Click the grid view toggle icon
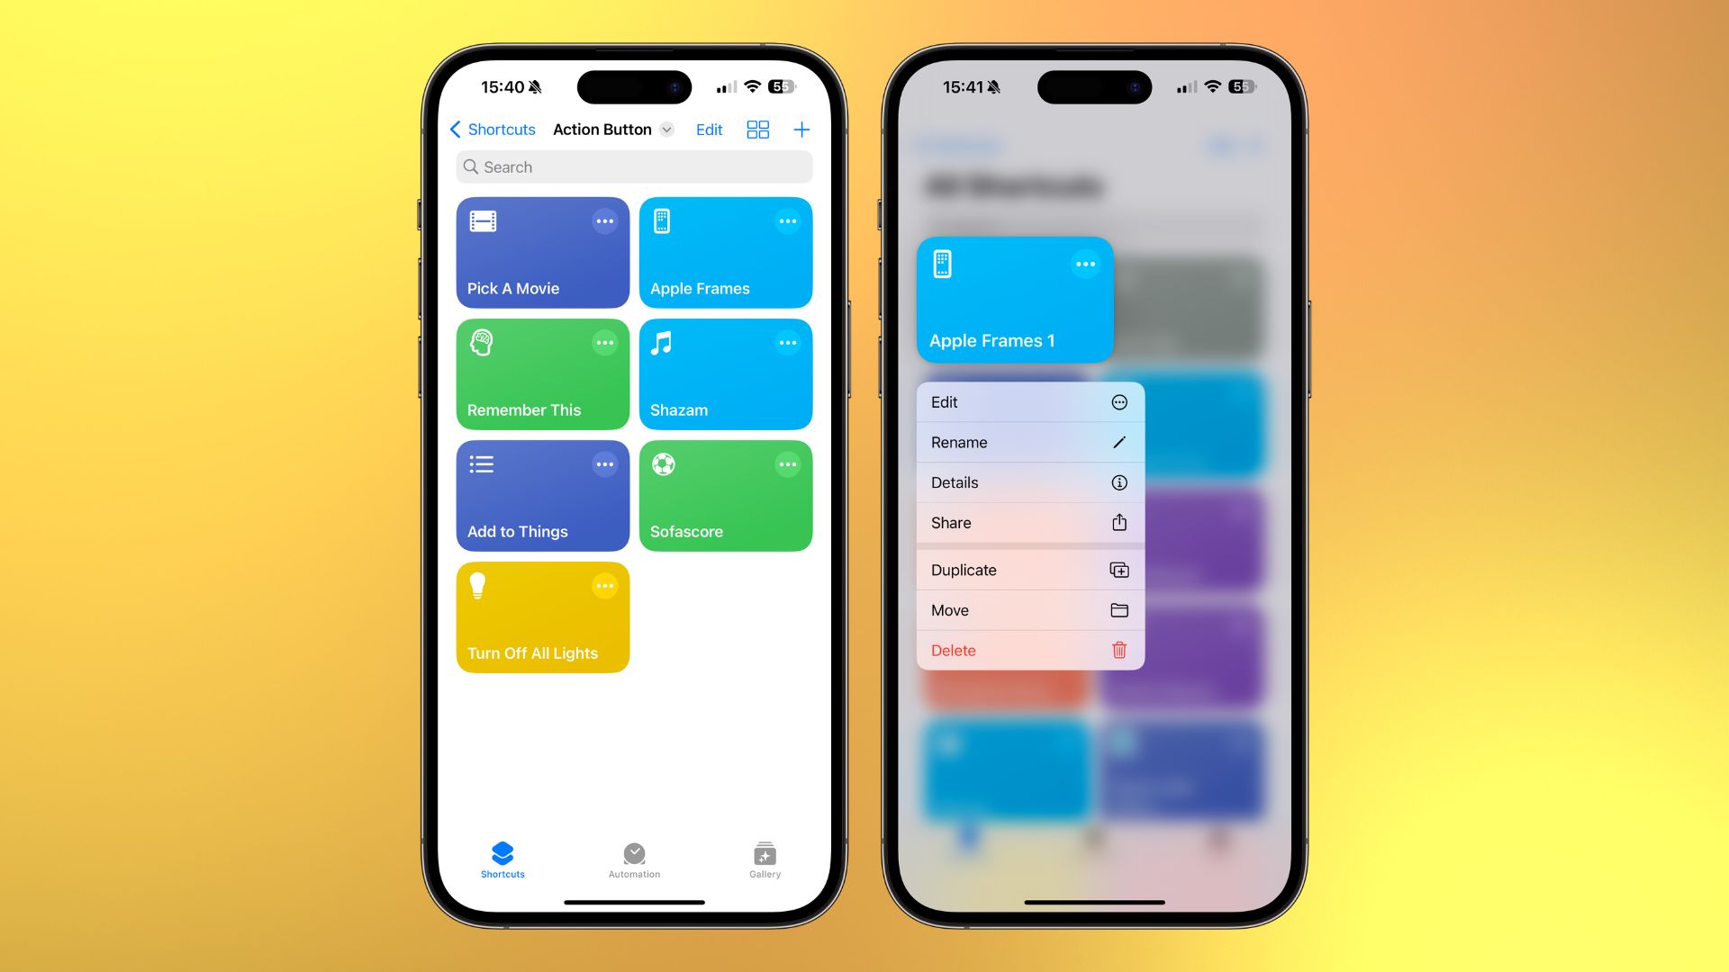The width and height of the screenshot is (1729, 972). (757, 128)
